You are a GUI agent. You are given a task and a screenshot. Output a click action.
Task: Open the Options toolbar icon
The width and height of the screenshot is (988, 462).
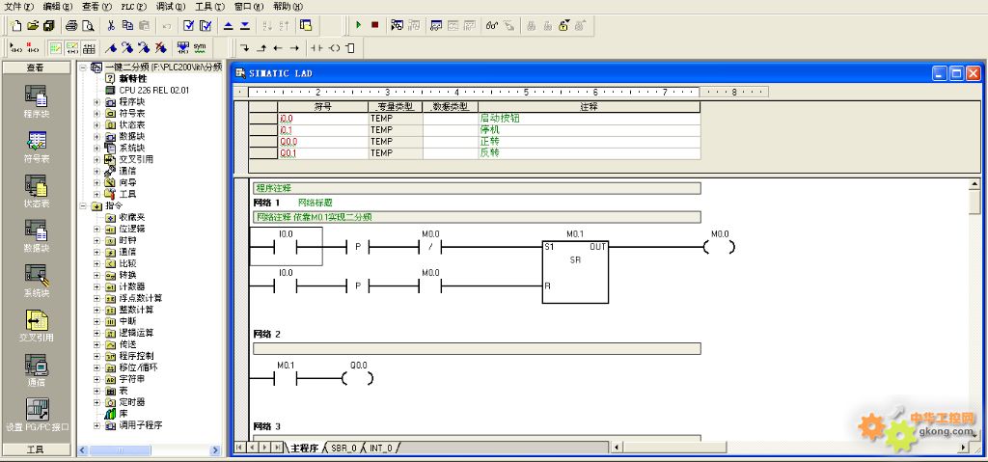(306, 26)
